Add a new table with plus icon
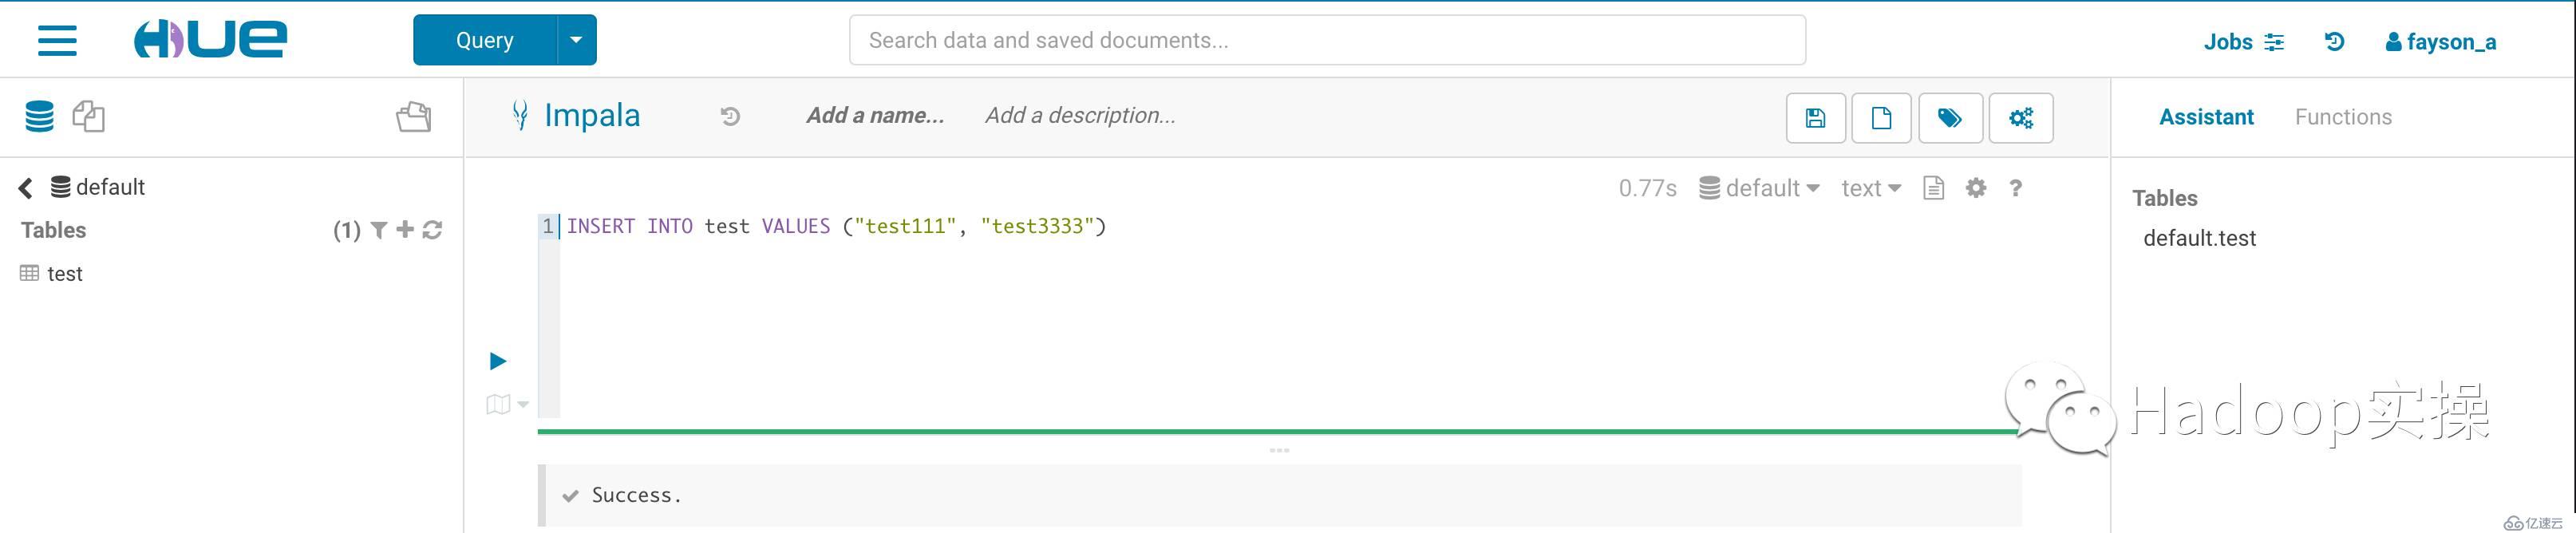 [x=405, y=230]
